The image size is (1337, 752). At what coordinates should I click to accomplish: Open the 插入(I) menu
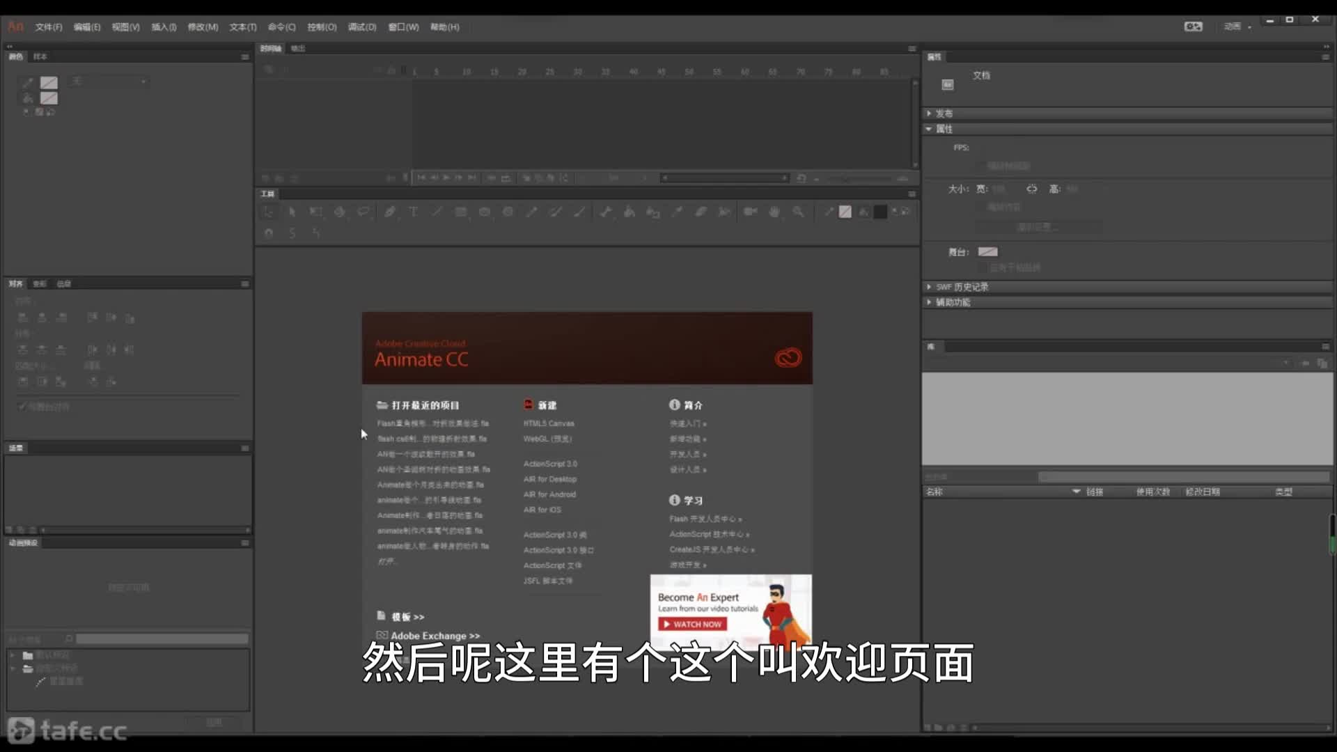(164, 27)
